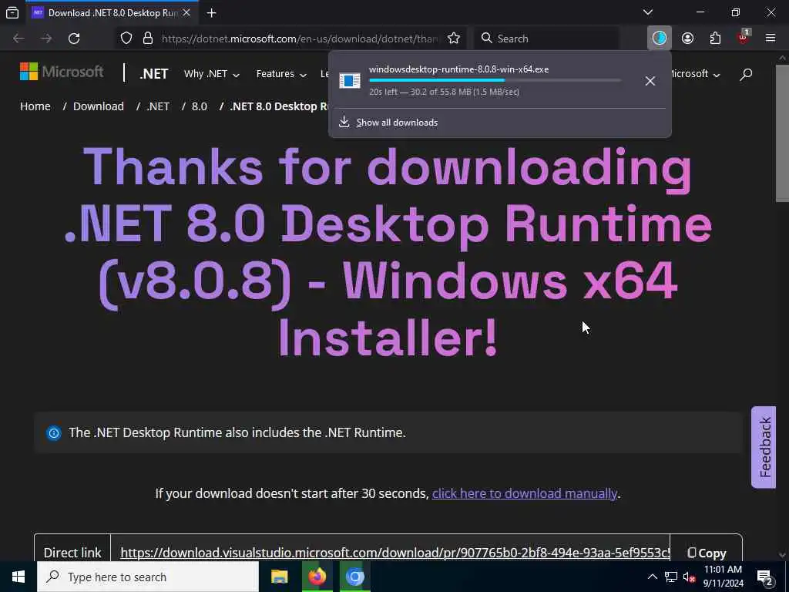Click 'click here to download manually' link
789x592 pixels.
(524, 493)
